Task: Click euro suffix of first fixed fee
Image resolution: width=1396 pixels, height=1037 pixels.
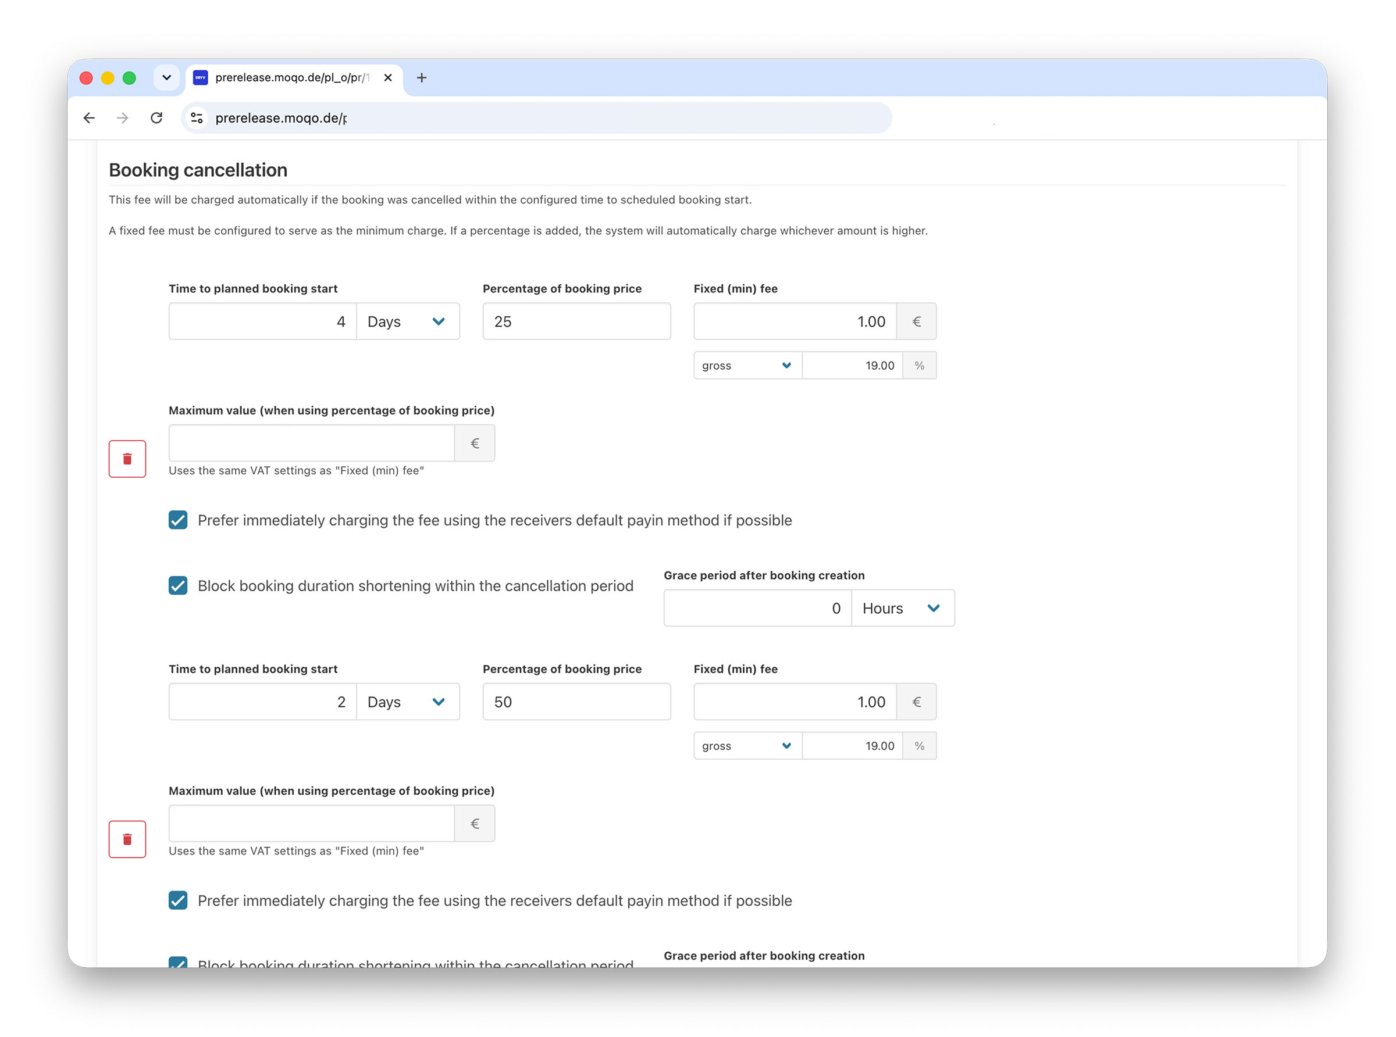Action: [916, 321]
